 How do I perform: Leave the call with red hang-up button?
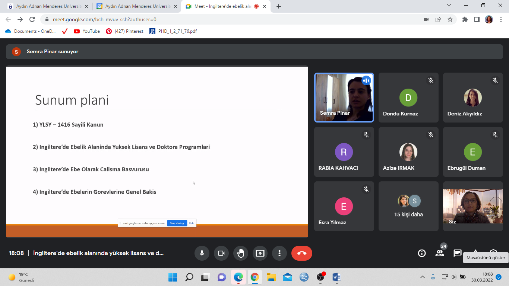(302, 253)
